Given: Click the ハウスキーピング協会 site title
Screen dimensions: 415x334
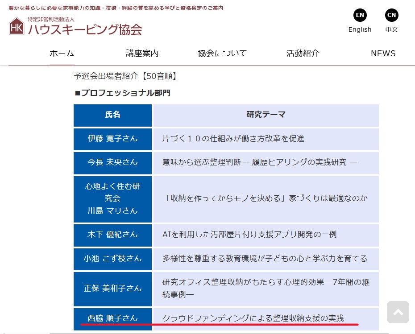Looking at the screenshot, I should 85,29.
